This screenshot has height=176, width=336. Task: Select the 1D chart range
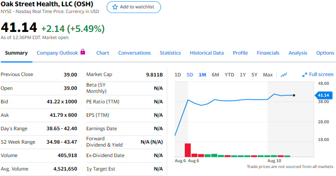(178, 75)
